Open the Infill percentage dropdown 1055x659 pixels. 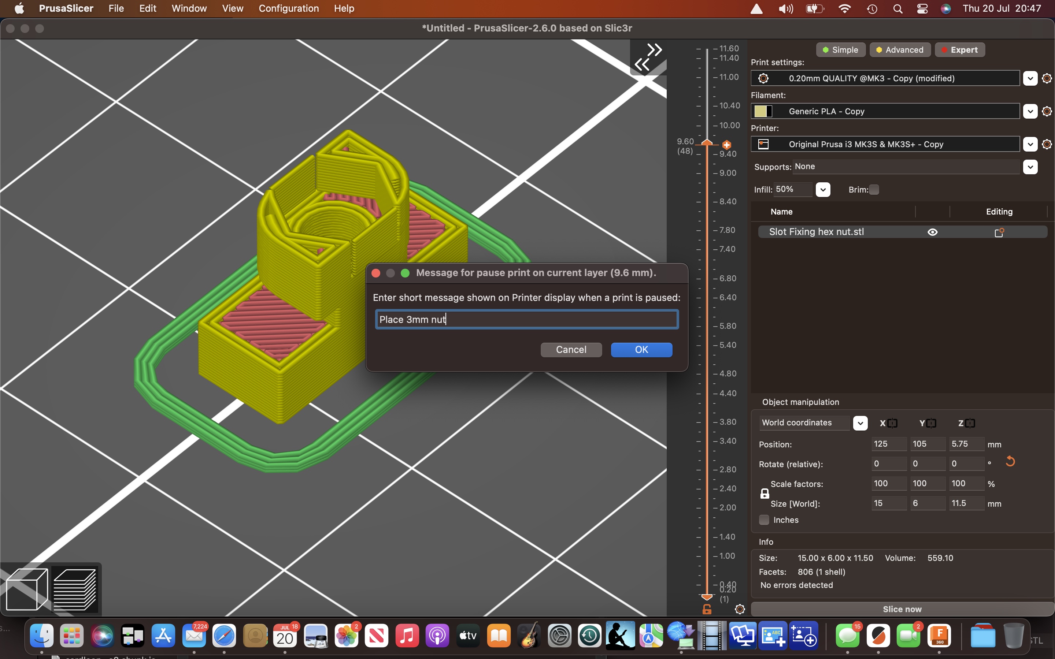tap(823, 190)
